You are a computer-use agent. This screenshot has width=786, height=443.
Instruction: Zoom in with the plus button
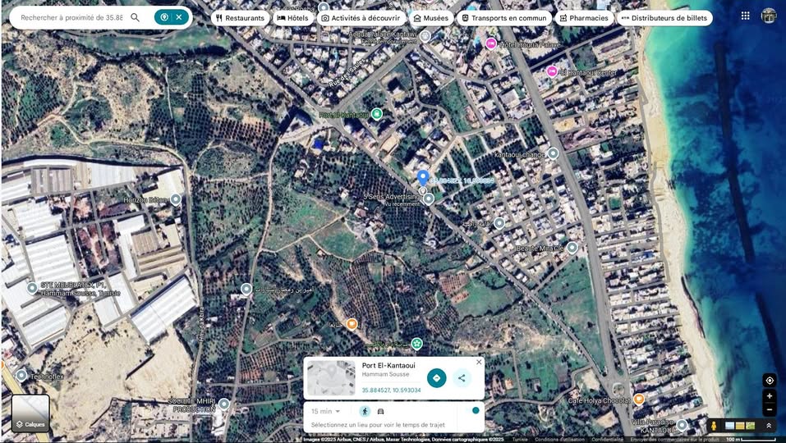(x=769, y=396)
